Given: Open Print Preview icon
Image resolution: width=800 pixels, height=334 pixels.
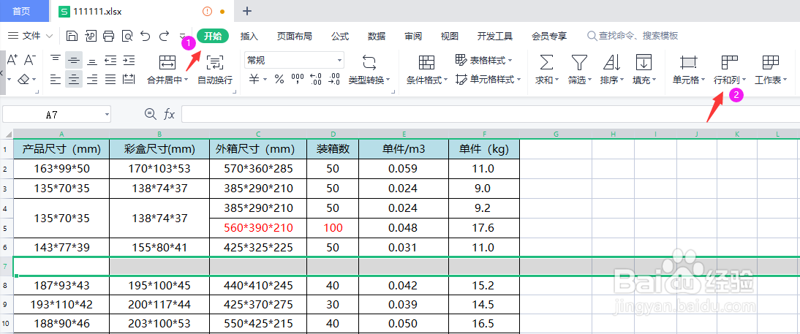Looking at the screenshot, I should [127, 37].
